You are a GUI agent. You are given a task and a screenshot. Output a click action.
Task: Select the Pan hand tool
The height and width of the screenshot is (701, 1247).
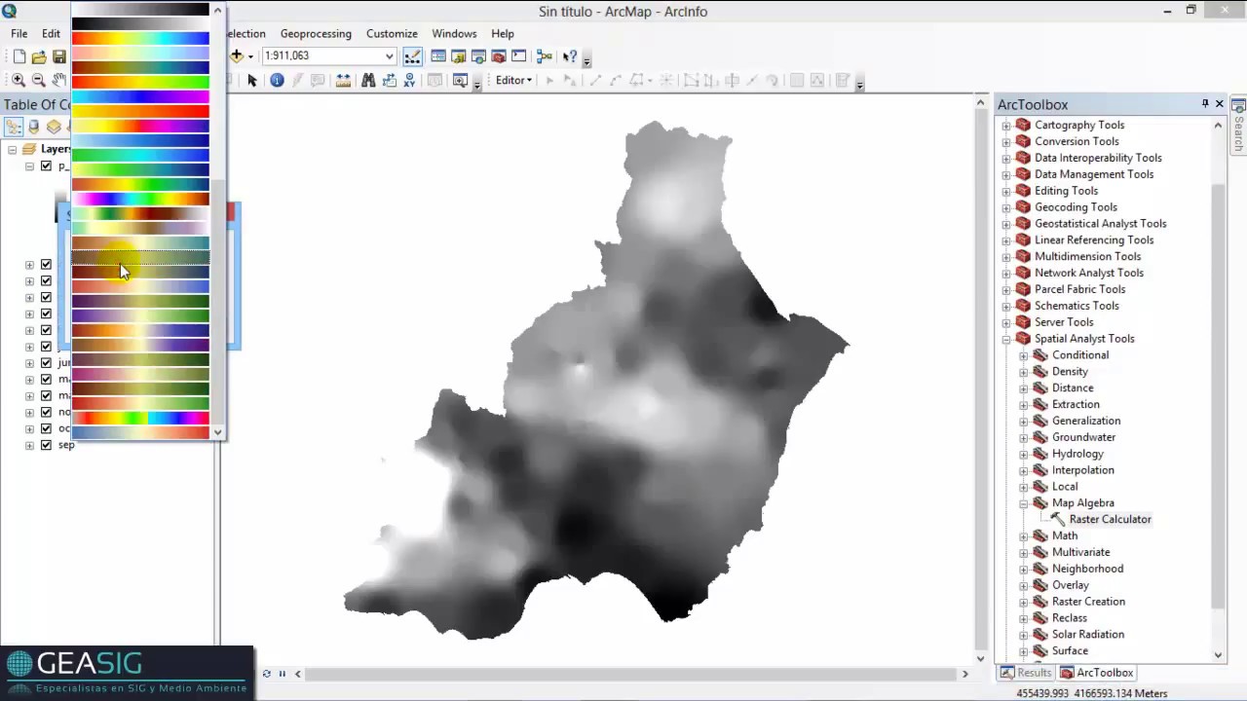coord(59,80)
